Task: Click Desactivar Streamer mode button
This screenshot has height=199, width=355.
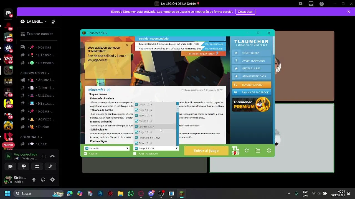Action: pos(245,12)
